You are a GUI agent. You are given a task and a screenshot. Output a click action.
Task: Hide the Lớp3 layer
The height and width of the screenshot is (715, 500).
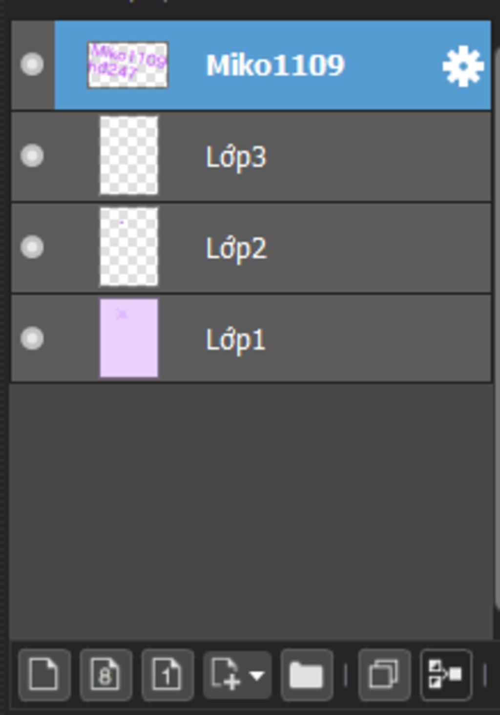click(x=32, y=156)
